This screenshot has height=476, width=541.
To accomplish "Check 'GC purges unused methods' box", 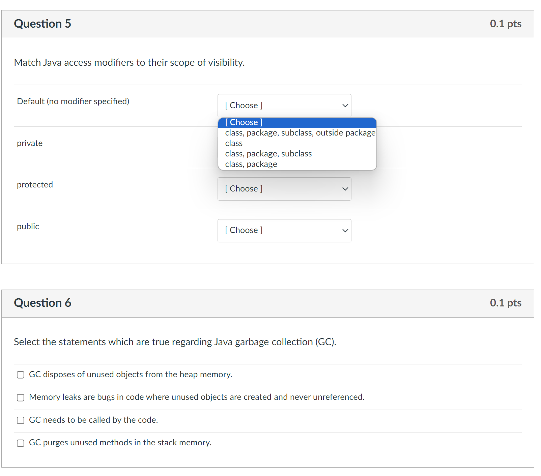I will click(x=21, y=443).
